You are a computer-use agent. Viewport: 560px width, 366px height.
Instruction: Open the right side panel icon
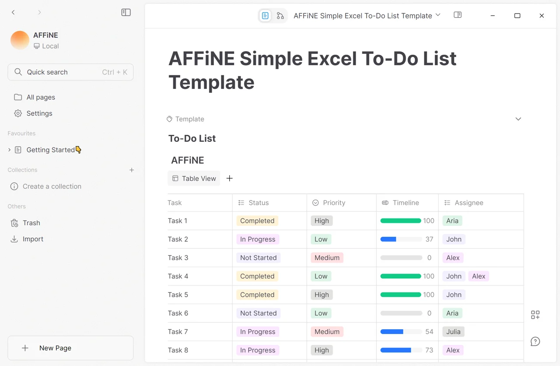coord(458,15)
